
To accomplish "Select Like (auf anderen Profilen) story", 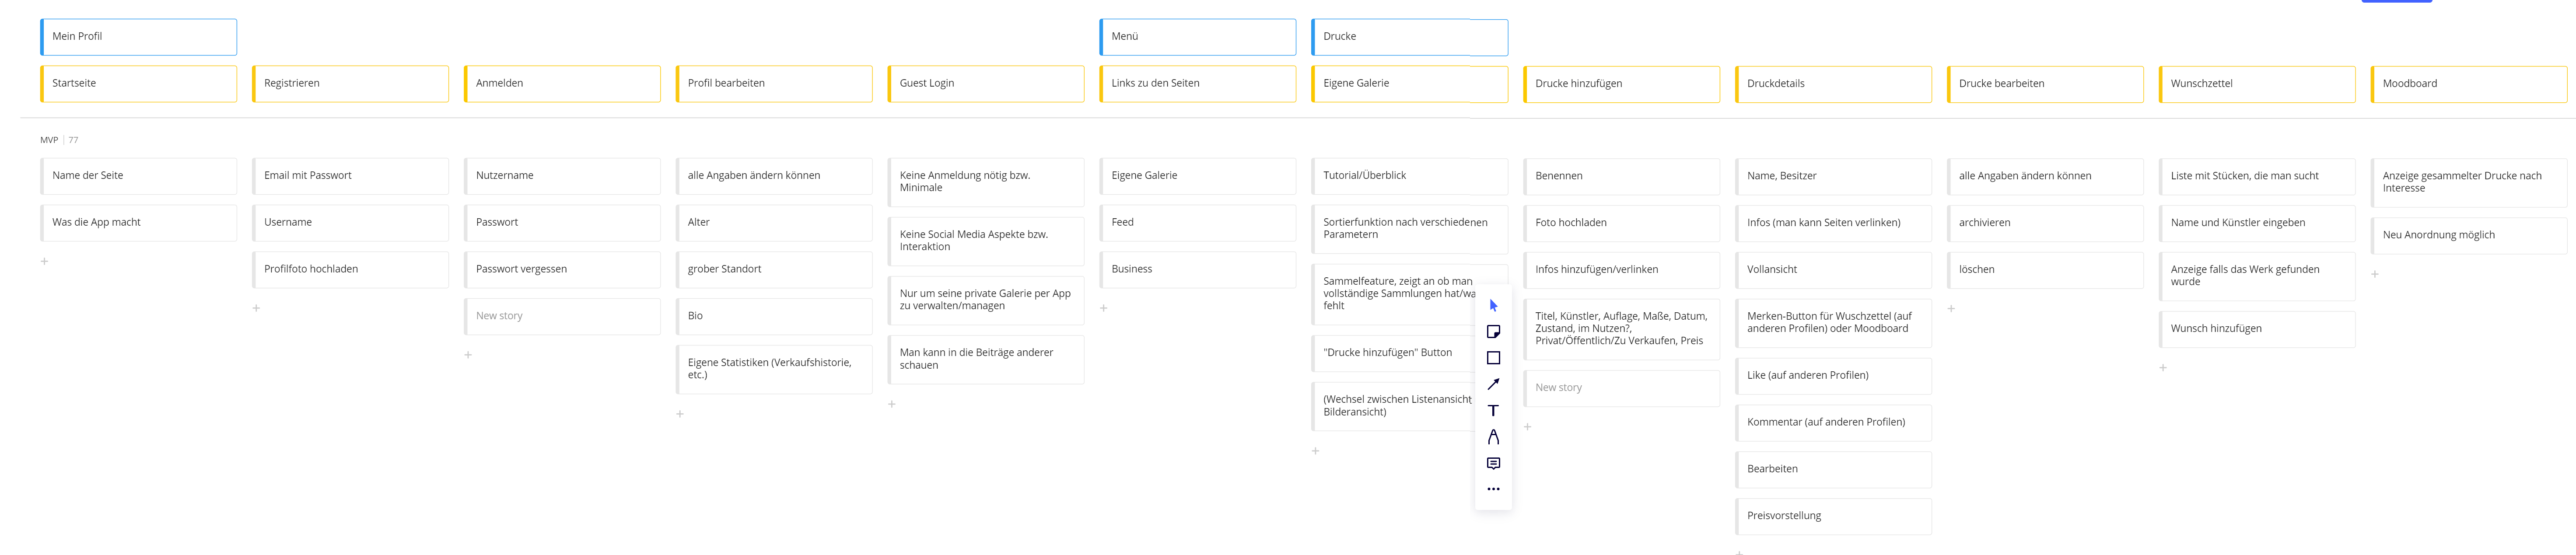I will coord(1833,376).
